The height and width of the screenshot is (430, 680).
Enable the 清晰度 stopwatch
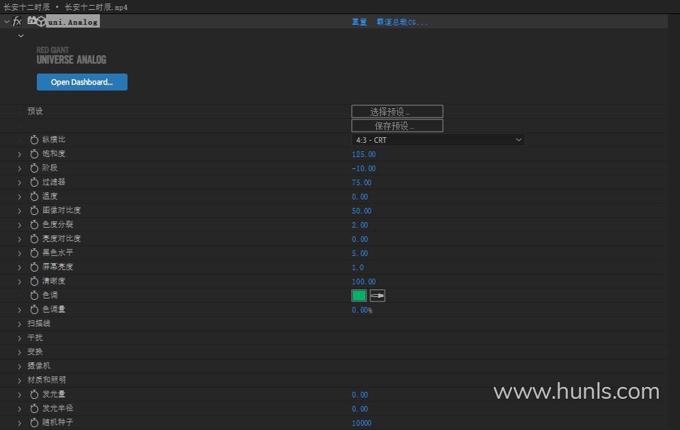tap(34, 281)
